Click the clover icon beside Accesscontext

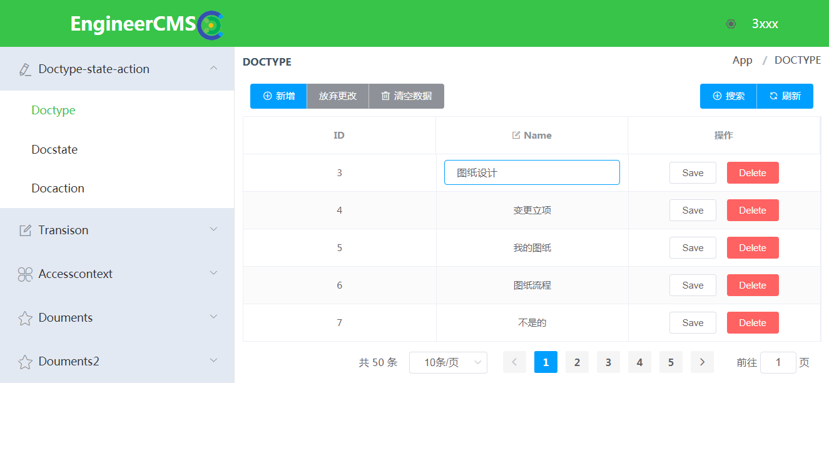tap(25, 274)
